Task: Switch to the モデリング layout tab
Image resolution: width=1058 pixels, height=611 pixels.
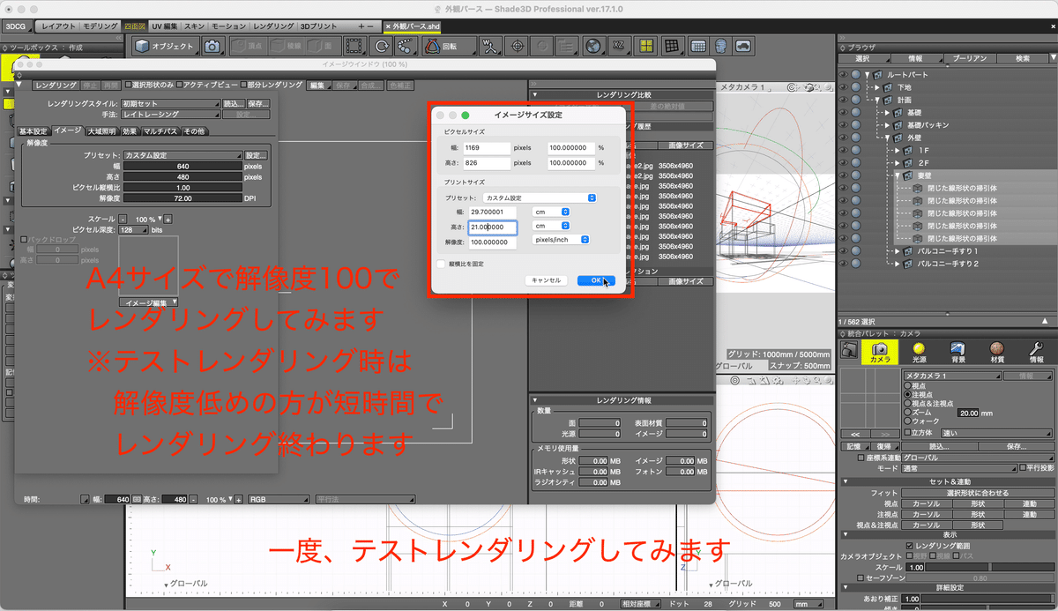Action: tap(101, 26)
